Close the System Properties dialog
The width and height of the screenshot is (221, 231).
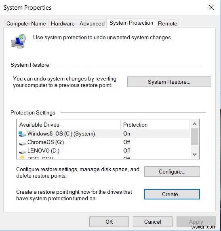[211, 7]
